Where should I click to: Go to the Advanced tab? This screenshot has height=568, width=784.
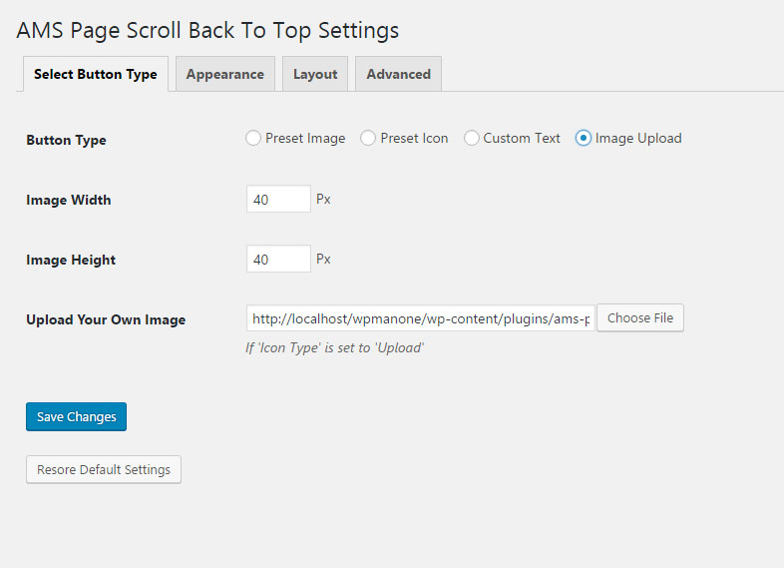click(399, 74)
